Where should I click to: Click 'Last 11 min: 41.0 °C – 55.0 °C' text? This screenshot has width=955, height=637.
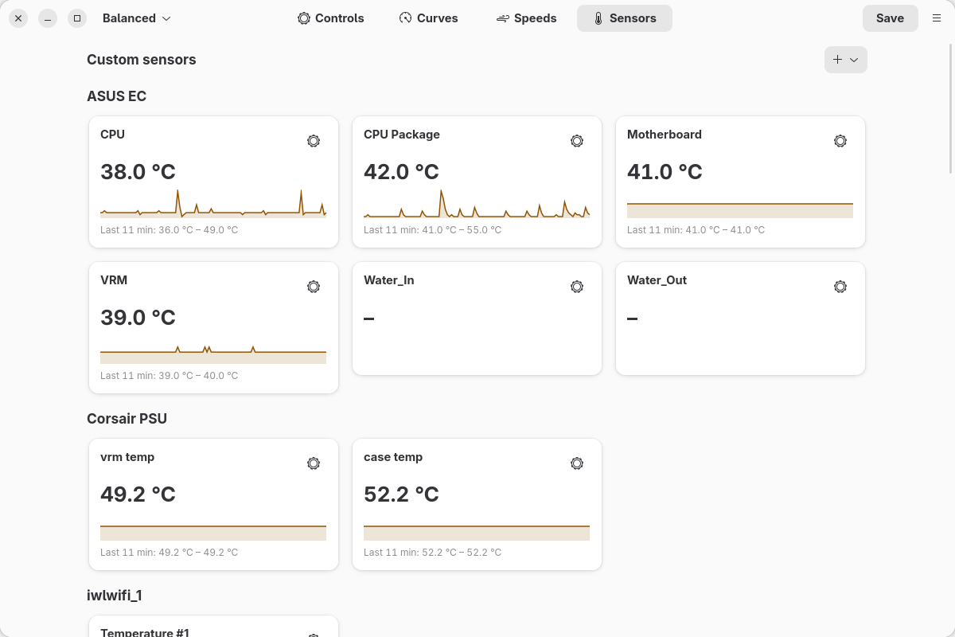(x=432, y=230)
